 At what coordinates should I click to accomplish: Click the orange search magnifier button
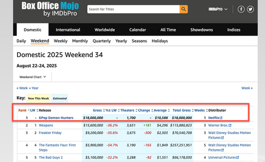(x=184, y=9)
